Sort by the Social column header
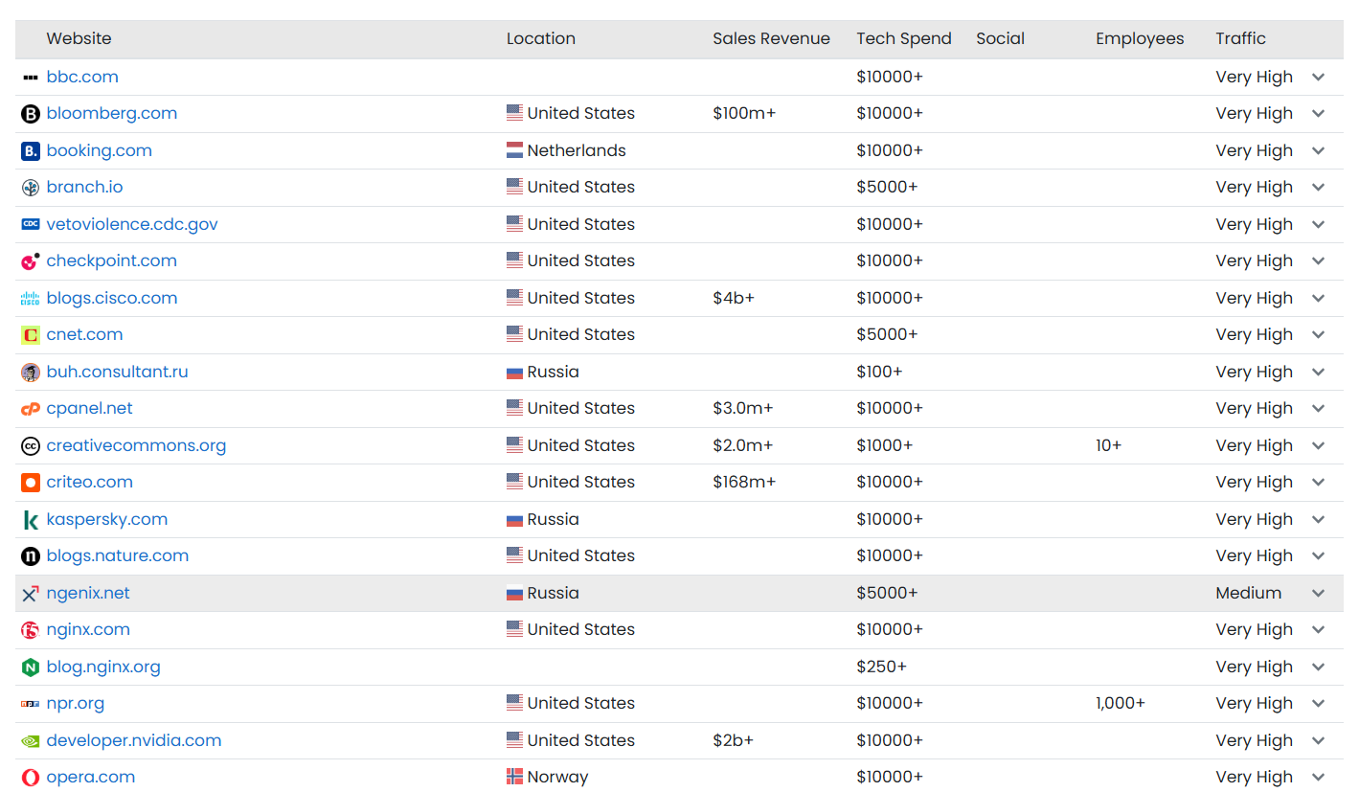The width and height of the screenshot is (1359, 792). point(1000,38)
